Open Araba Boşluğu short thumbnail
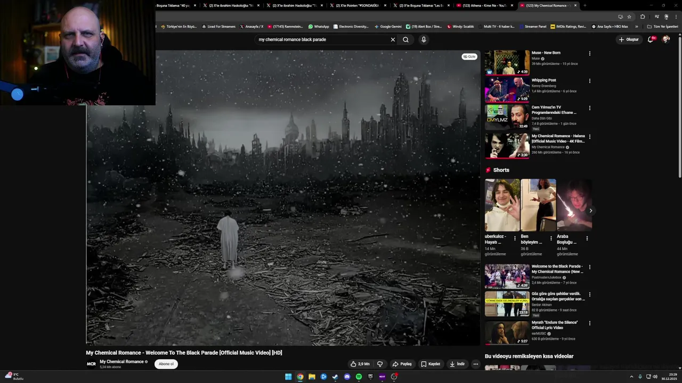This screenshot has height=383, width=682. pyautogui.click(x=574, y=205)
